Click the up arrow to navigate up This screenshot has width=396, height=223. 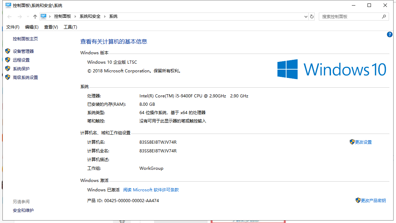(x=35, y=16)
